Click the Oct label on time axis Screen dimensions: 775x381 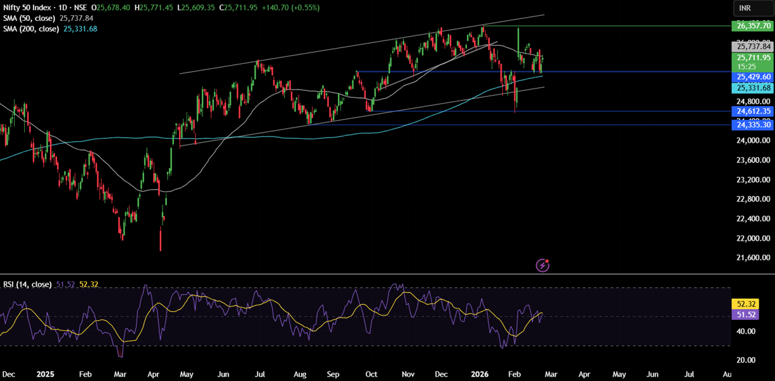point(371,374)
